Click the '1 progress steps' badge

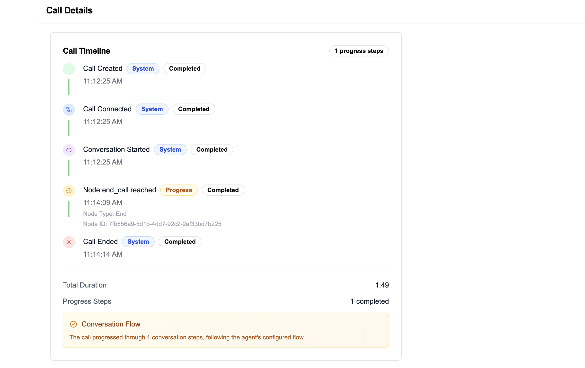[x=359, y=51]
